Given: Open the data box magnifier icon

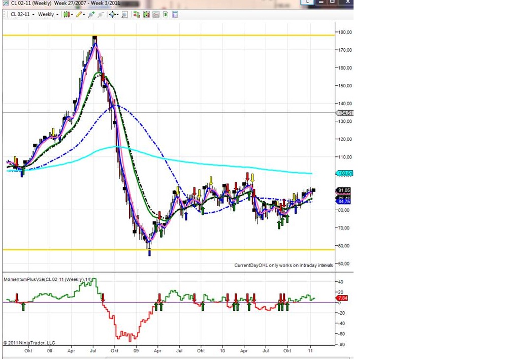Looking at the screenshot, I should click(124, 14).
